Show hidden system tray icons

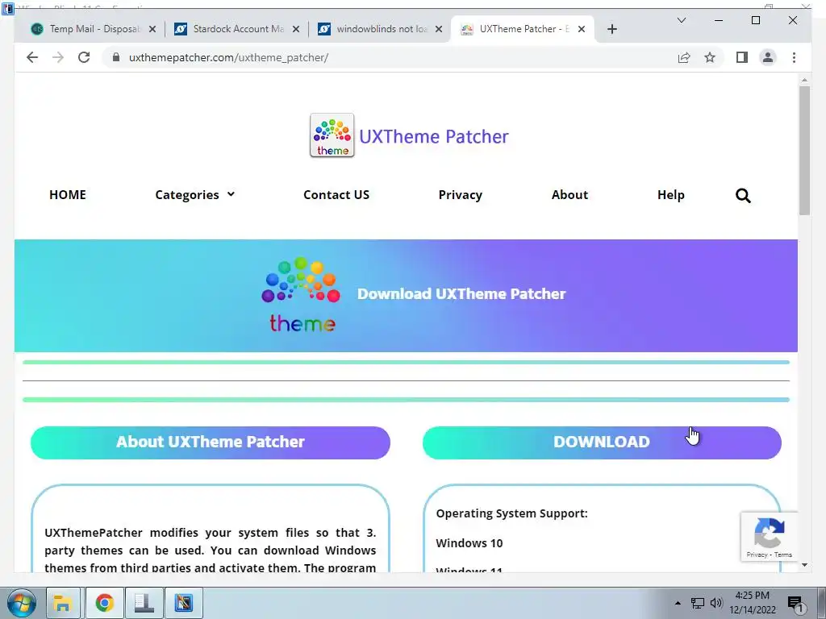678,603
